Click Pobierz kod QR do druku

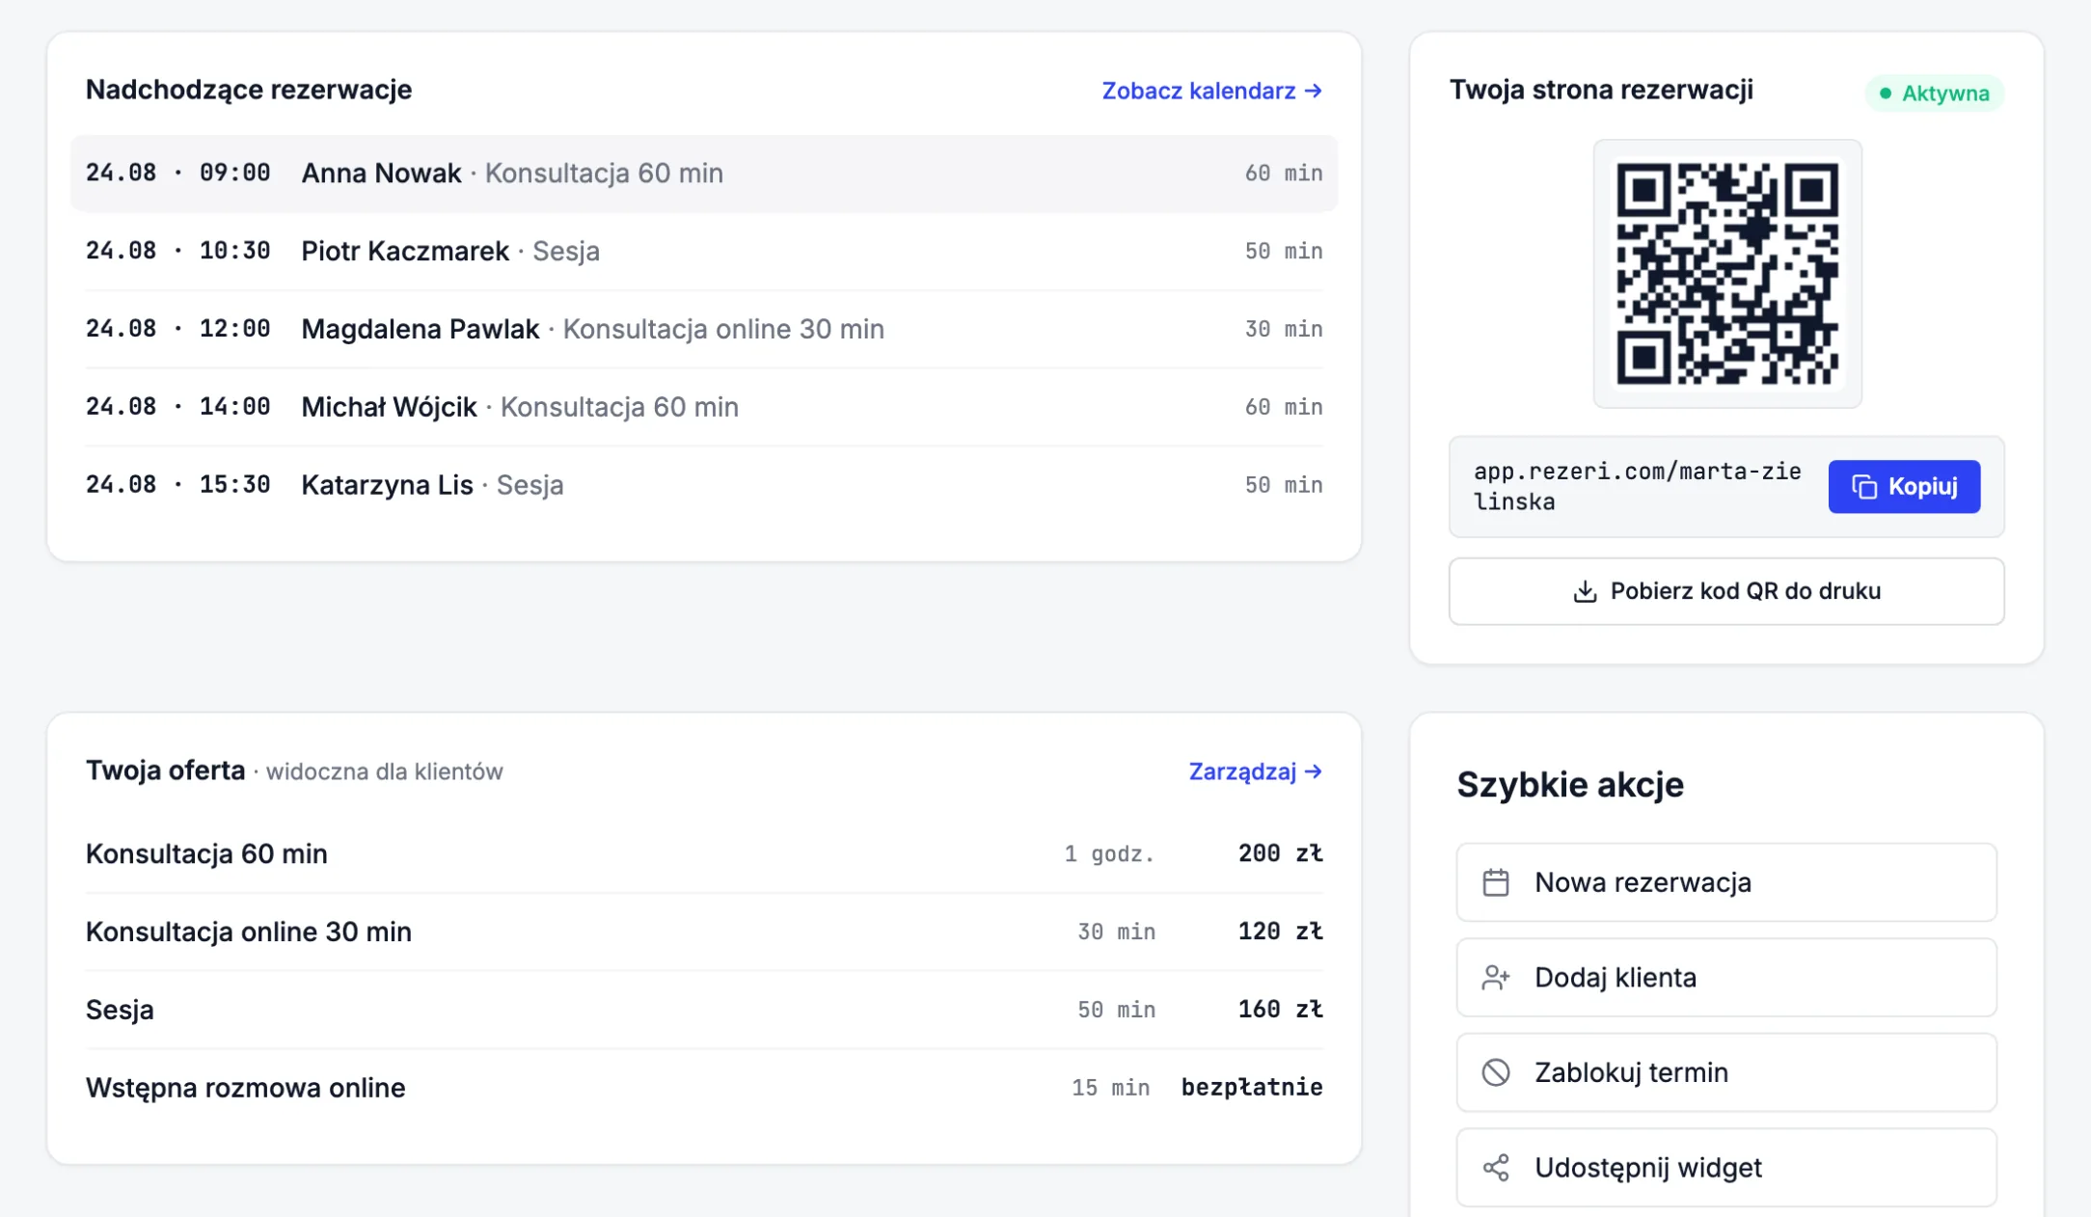pyautogui.click(x=1726, y=591)
